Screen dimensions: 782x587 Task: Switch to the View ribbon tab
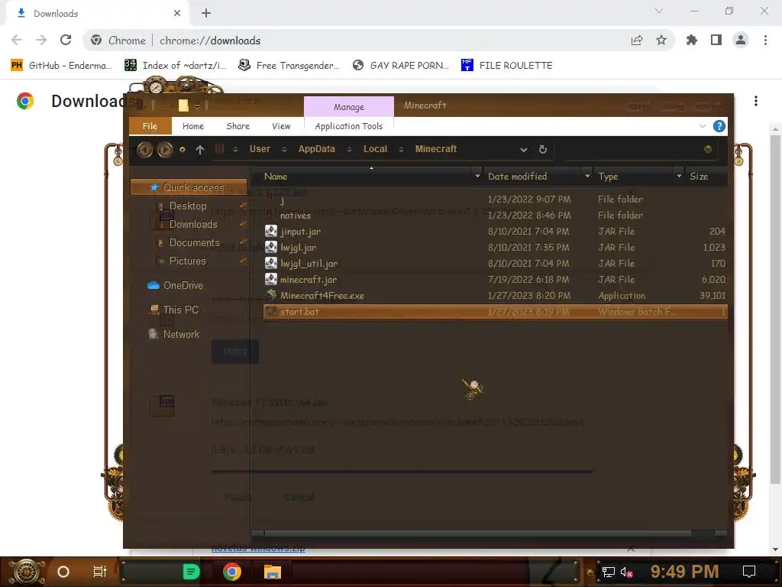click(281, 126)
